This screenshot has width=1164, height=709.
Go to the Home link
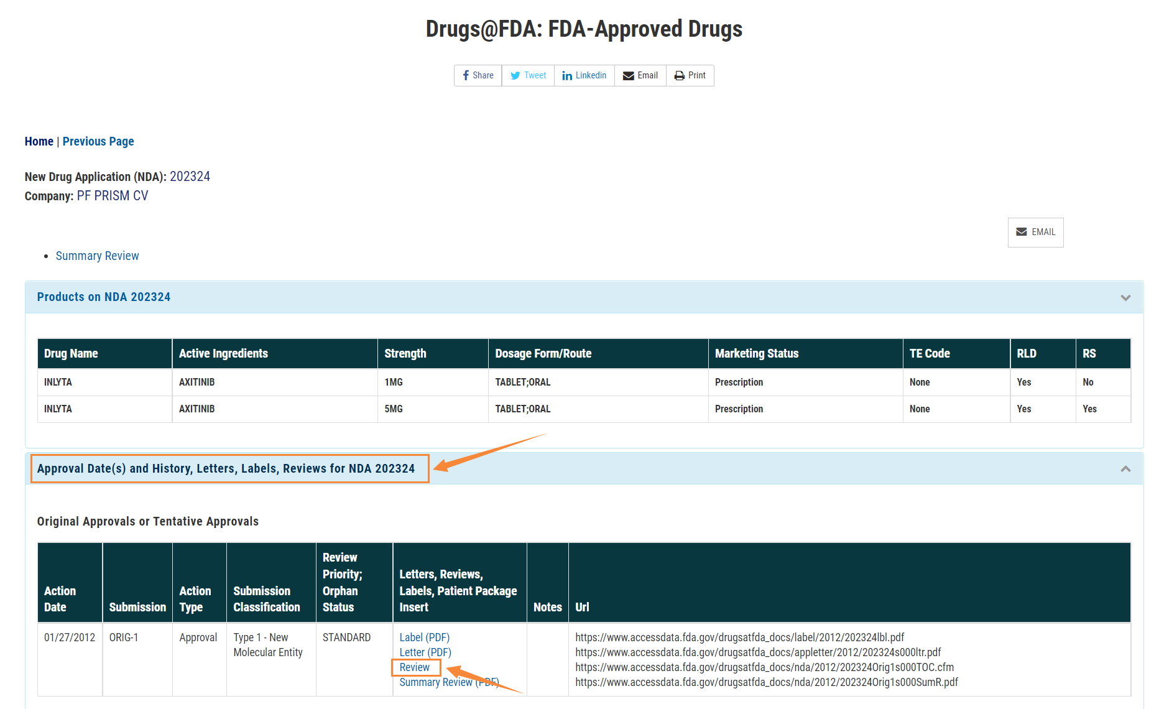(x=39, y=142)
